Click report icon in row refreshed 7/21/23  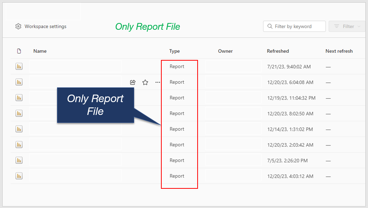[19, 66]
